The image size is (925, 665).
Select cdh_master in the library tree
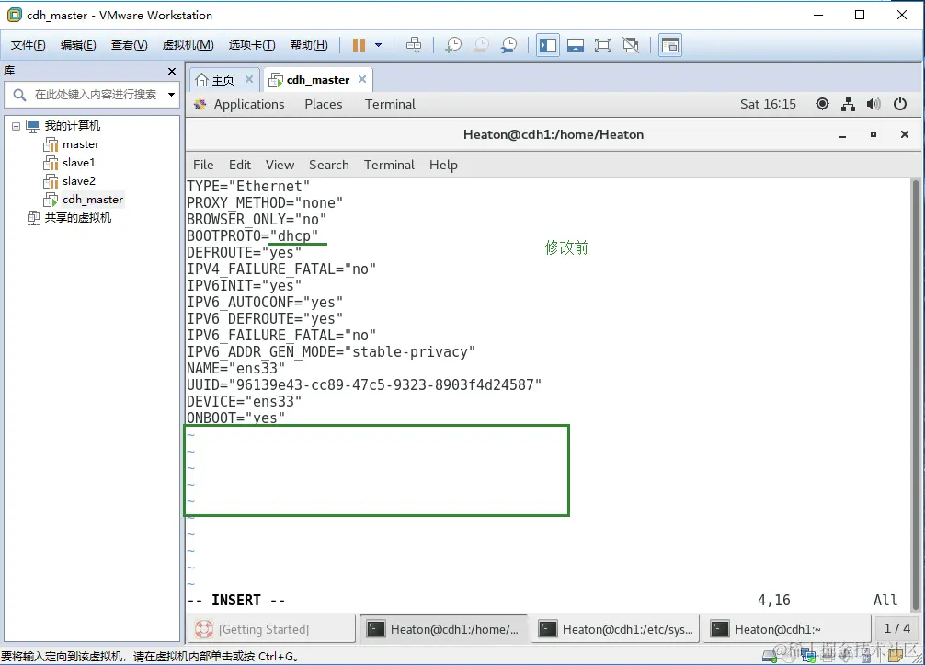click(x=83, y=200)
